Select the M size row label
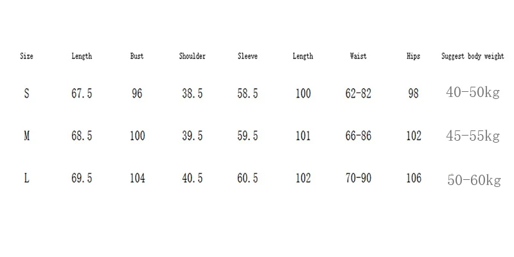The height and width of the screenshot is (257, 514). pos(26,136)
